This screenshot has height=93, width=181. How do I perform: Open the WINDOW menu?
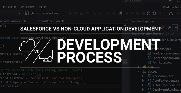pyautogui.click(x=27, y=7)
